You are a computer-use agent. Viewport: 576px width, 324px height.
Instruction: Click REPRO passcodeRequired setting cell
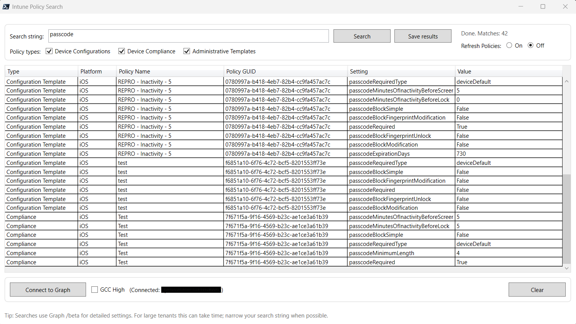tap(401, 127)
